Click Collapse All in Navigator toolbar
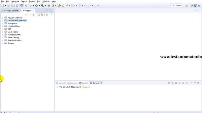202x113 pixels. 39,15
